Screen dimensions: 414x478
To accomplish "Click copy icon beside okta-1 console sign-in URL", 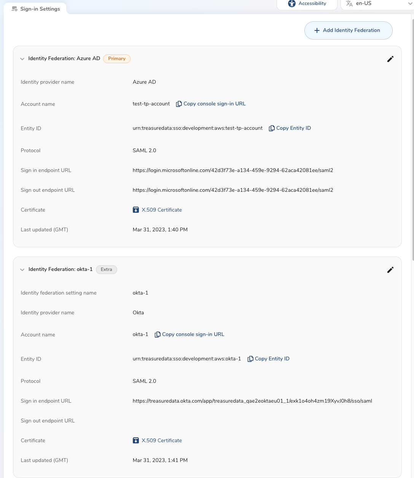I will pyautogui.click(x=157, y=335).
